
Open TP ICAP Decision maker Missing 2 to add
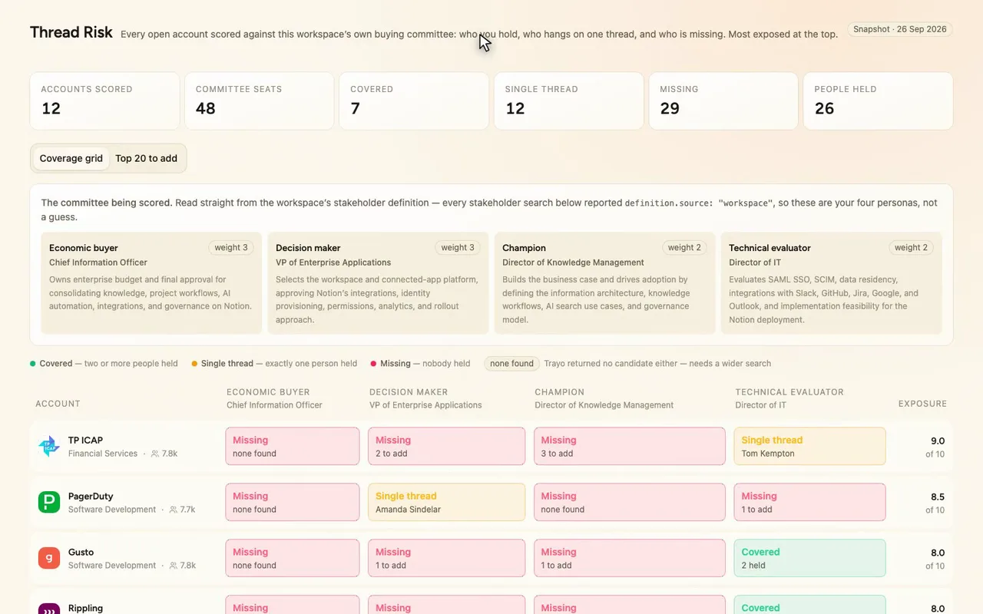[447, 447]
